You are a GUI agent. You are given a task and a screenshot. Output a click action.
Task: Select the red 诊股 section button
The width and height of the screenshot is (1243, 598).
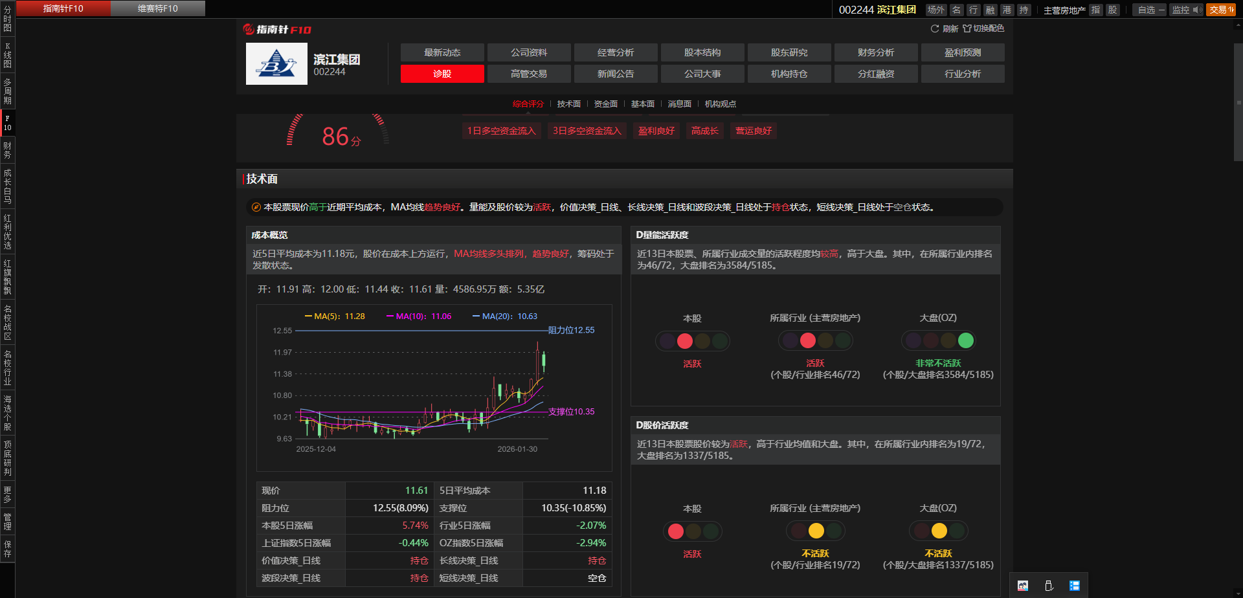(442, 74)
